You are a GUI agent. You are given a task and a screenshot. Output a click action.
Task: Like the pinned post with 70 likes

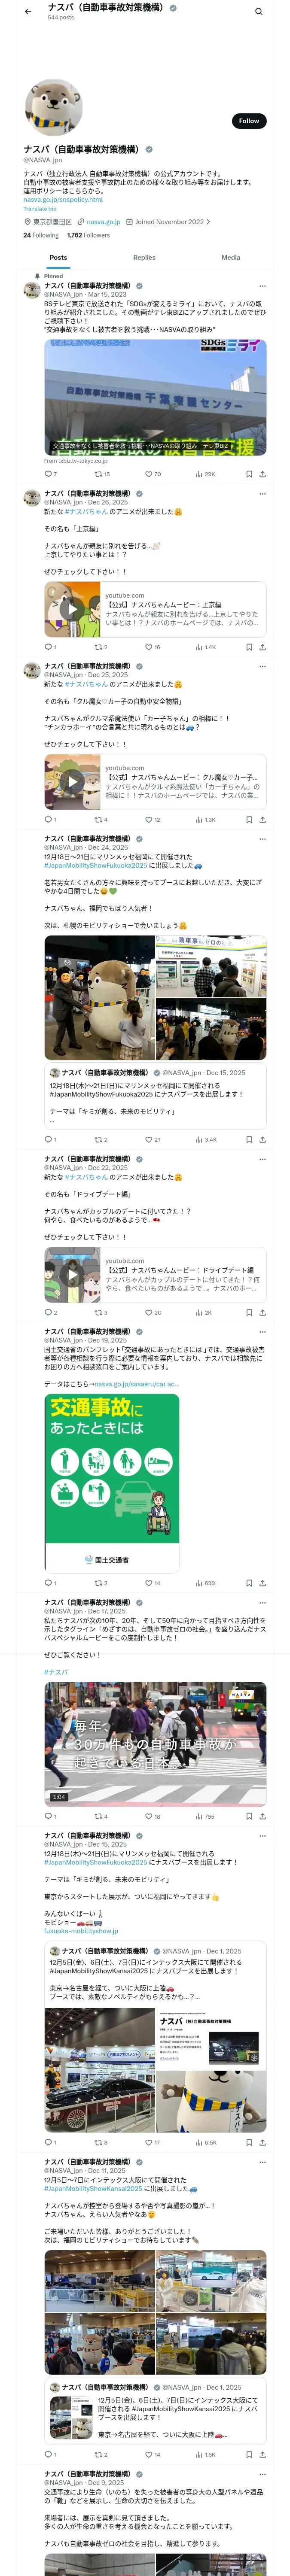(x=153, y=474)
